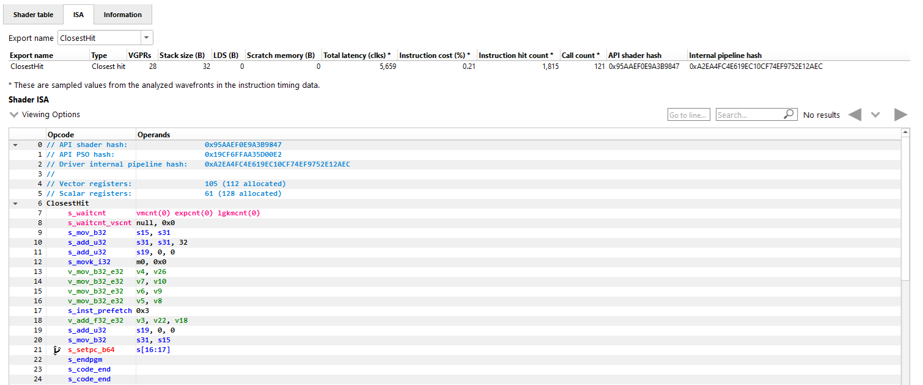The width and height of the screenshot is (923, 385).
Task: Click the vertical scrollbar track of ISA listing
Action: click(x=906, y=329)
